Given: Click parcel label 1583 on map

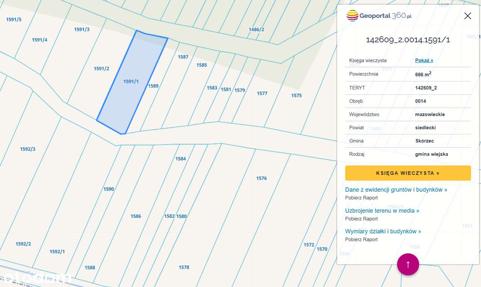Looking at the screenshot, I should 212,88.
